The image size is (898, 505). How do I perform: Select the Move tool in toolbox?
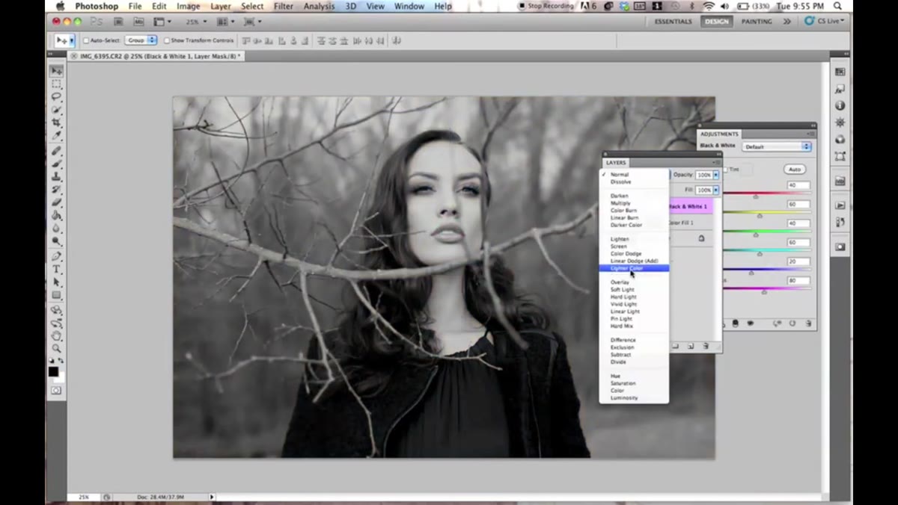click(57, 71)
